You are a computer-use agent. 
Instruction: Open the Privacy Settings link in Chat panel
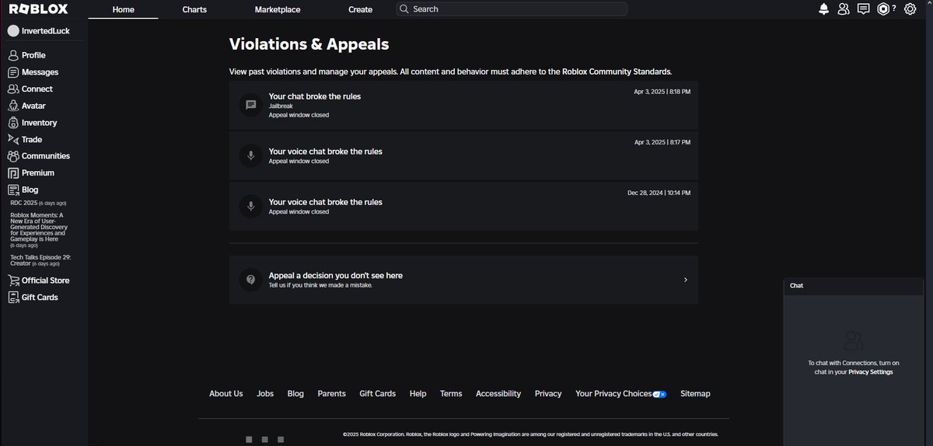click(x=870, y=372)
